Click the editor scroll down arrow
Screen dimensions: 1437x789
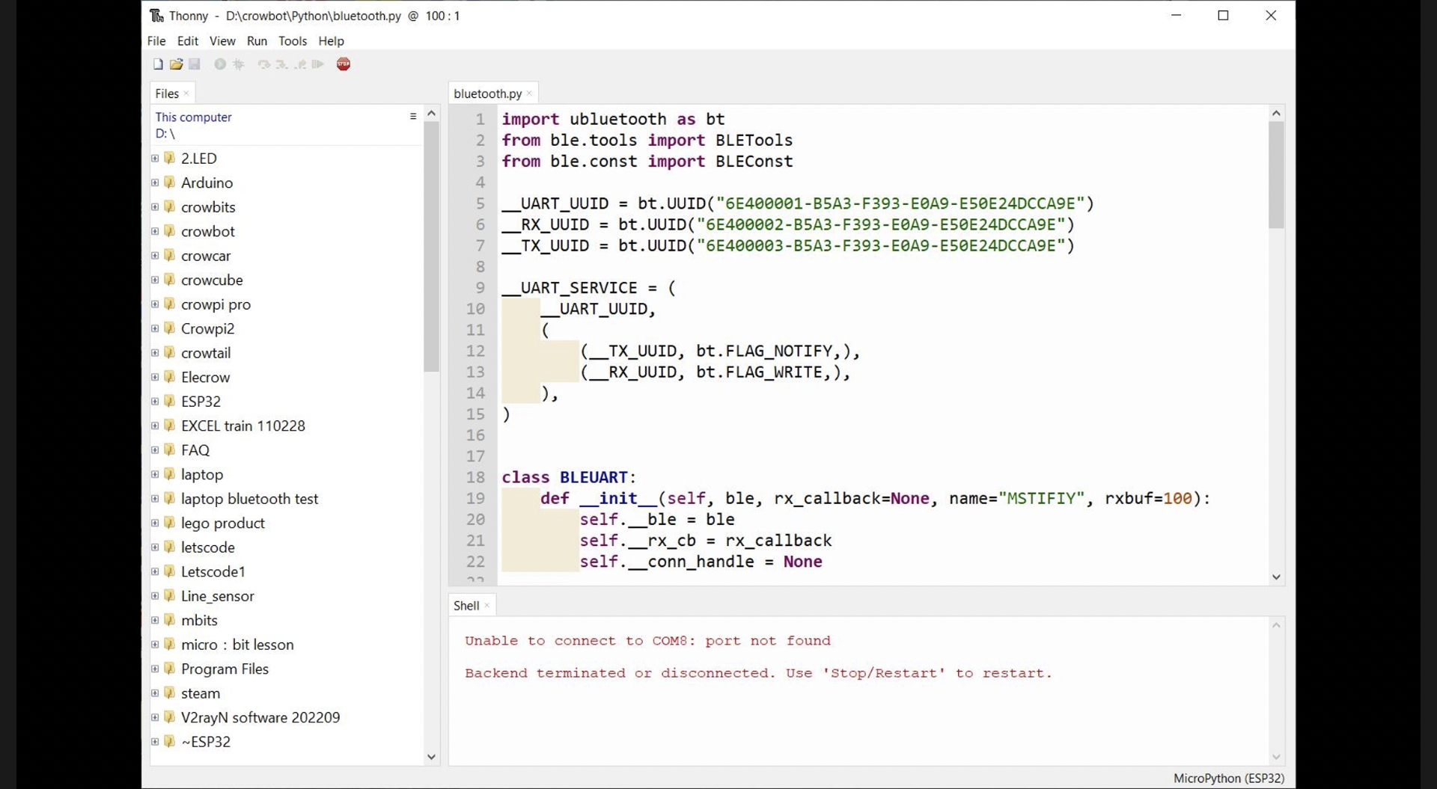tap(1276, 577)
